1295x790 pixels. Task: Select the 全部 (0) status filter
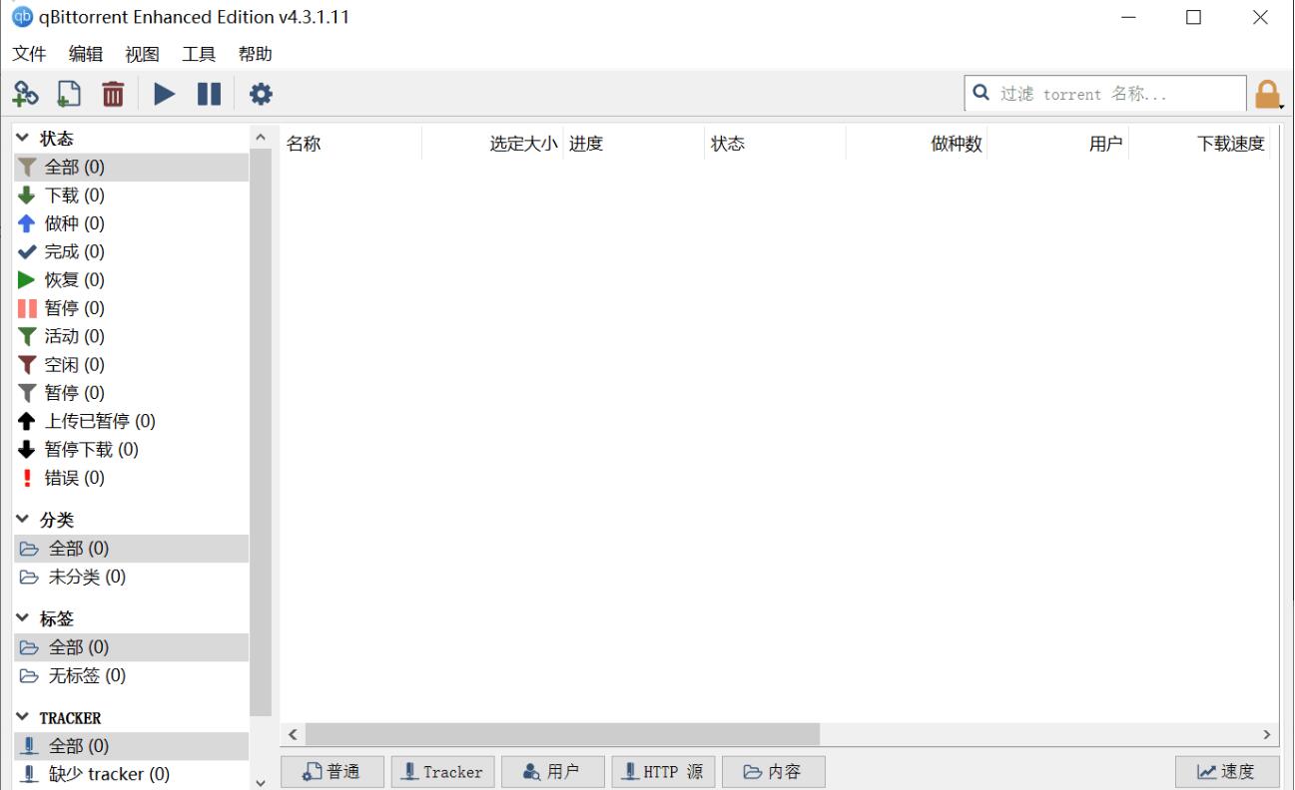[x=131, y=167]
